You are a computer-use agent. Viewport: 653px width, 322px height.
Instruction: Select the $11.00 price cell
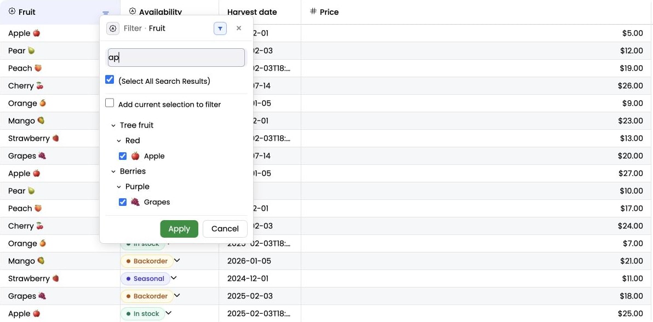click(476, 278)
